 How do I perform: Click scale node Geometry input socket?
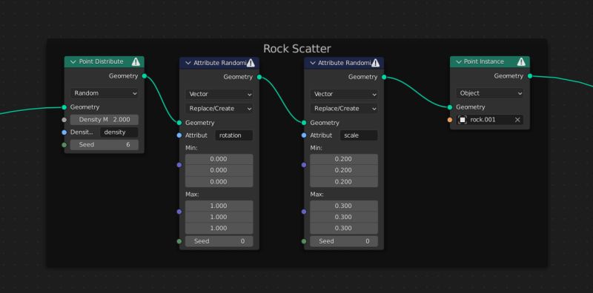click(304, 123)
